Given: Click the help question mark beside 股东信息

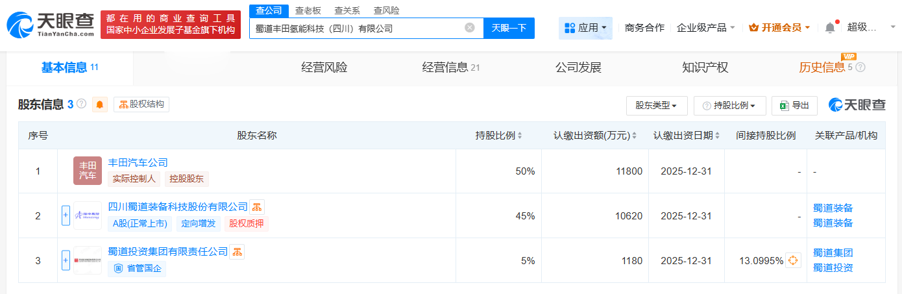Looking at the screenshot, I should point(81,104).
